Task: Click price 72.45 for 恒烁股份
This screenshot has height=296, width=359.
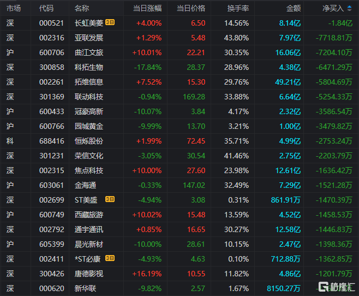Action: [x=196, y=141]
